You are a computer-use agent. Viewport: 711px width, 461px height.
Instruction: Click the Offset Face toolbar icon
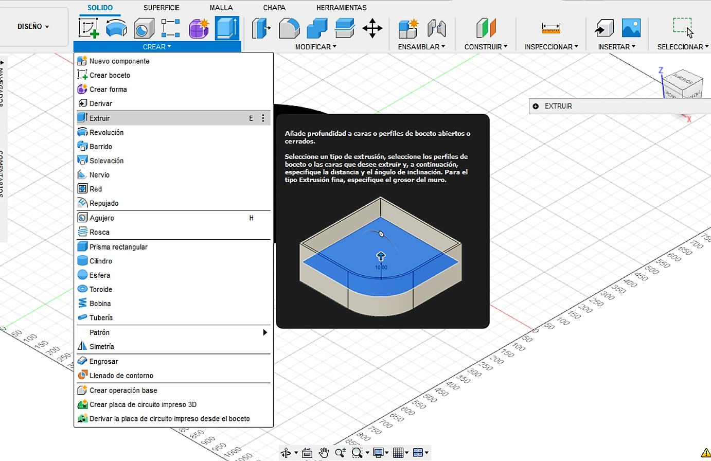pos(345,28)
